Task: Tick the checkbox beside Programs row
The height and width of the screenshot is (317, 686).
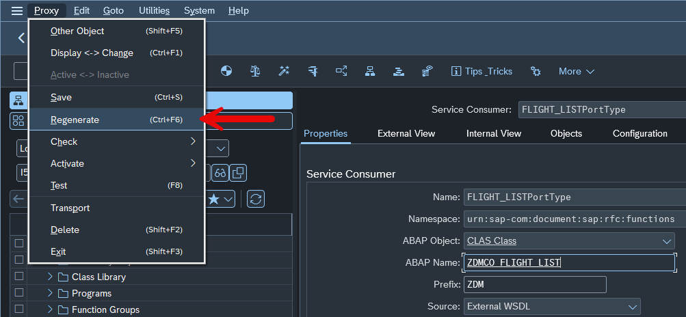Action: tap(19, 292)
